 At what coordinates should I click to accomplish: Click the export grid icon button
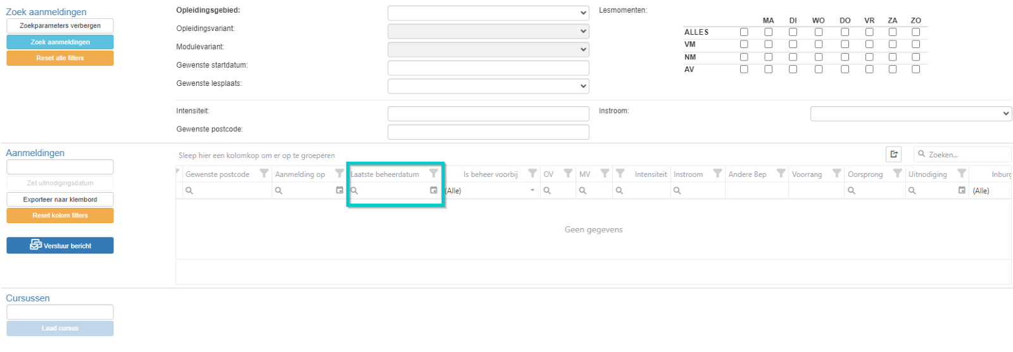pos(893,154)
